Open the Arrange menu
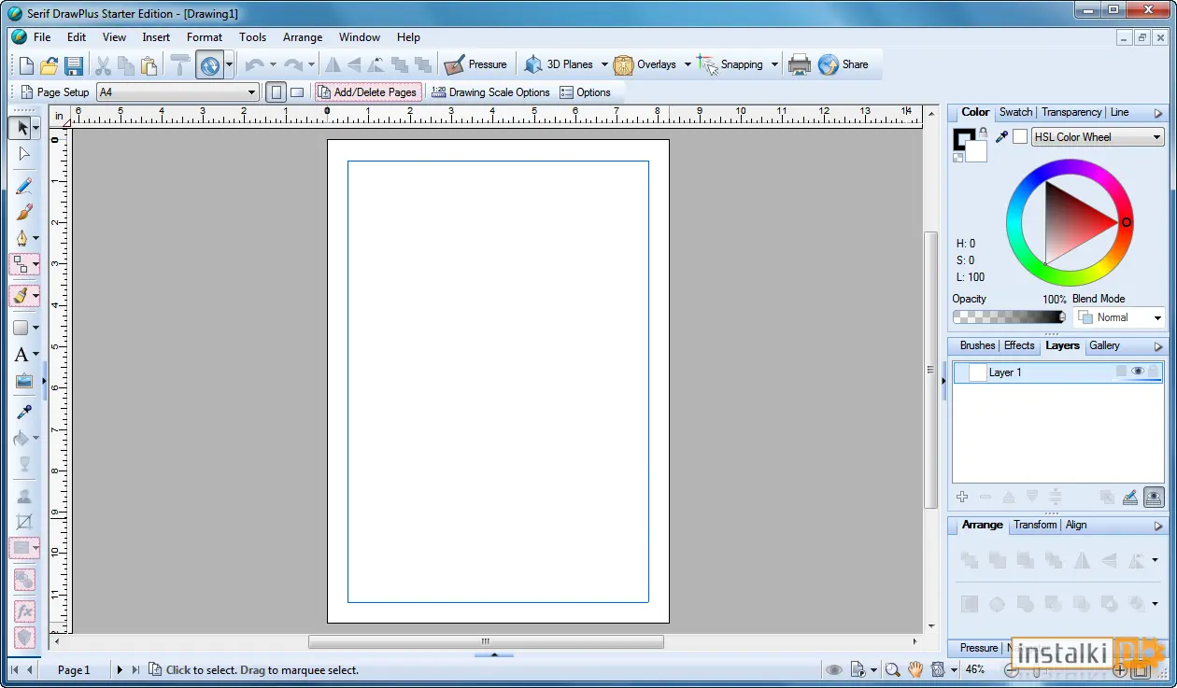Image resolution: width=1177 pixels, height=688 pixels. (303, 37)
